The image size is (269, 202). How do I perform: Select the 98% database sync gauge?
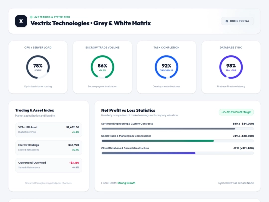(x=231, y=67)
